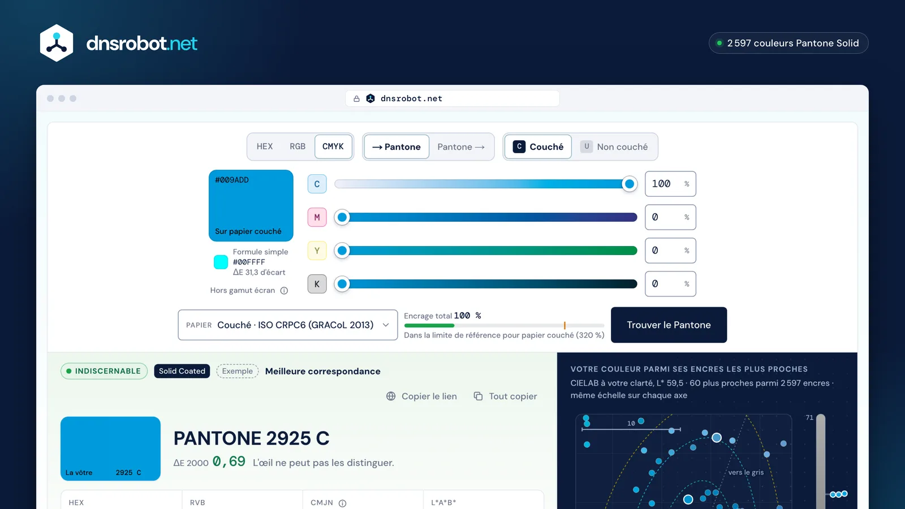Click the lock icon in the address bar
The height and width of the screenshot is (509, 905).
[x=356, y=98]
